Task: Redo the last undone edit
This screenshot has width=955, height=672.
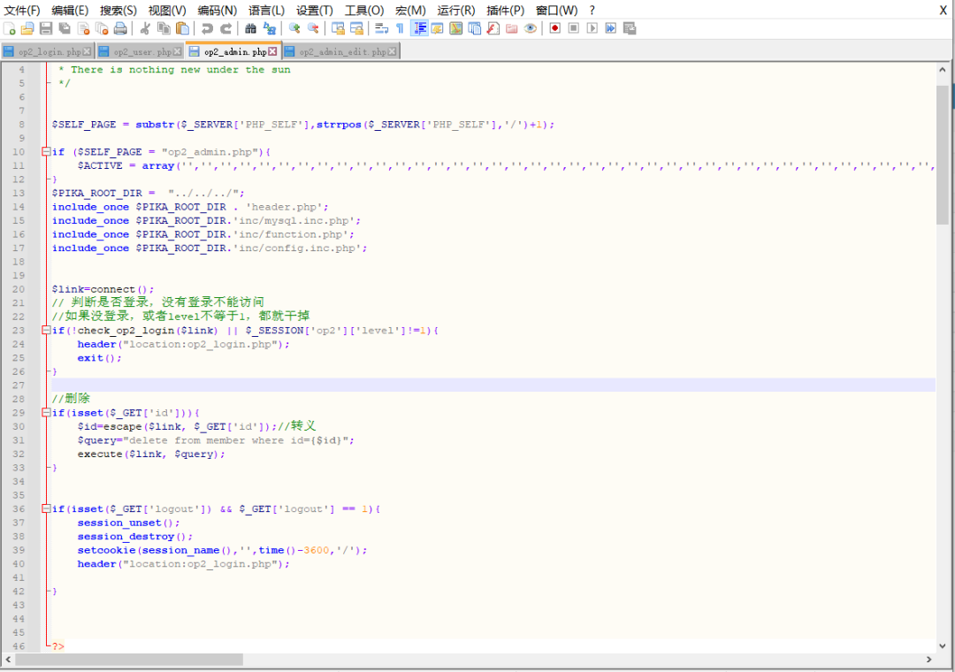Action: 225,28
